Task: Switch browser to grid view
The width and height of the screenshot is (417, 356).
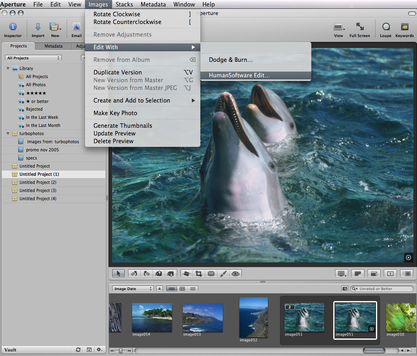Action: (x=182, y=289)
